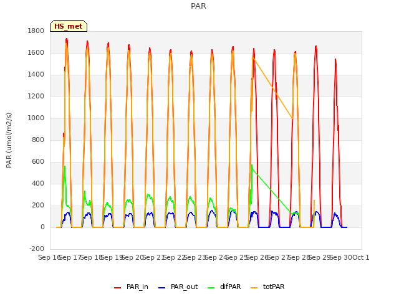Click the red PAR_in legend swatch
The image size is (399, 299).
pyautogui.click(x=118, y=288)
